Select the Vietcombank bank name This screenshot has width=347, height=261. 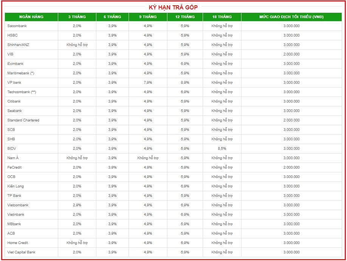[18, 205]
